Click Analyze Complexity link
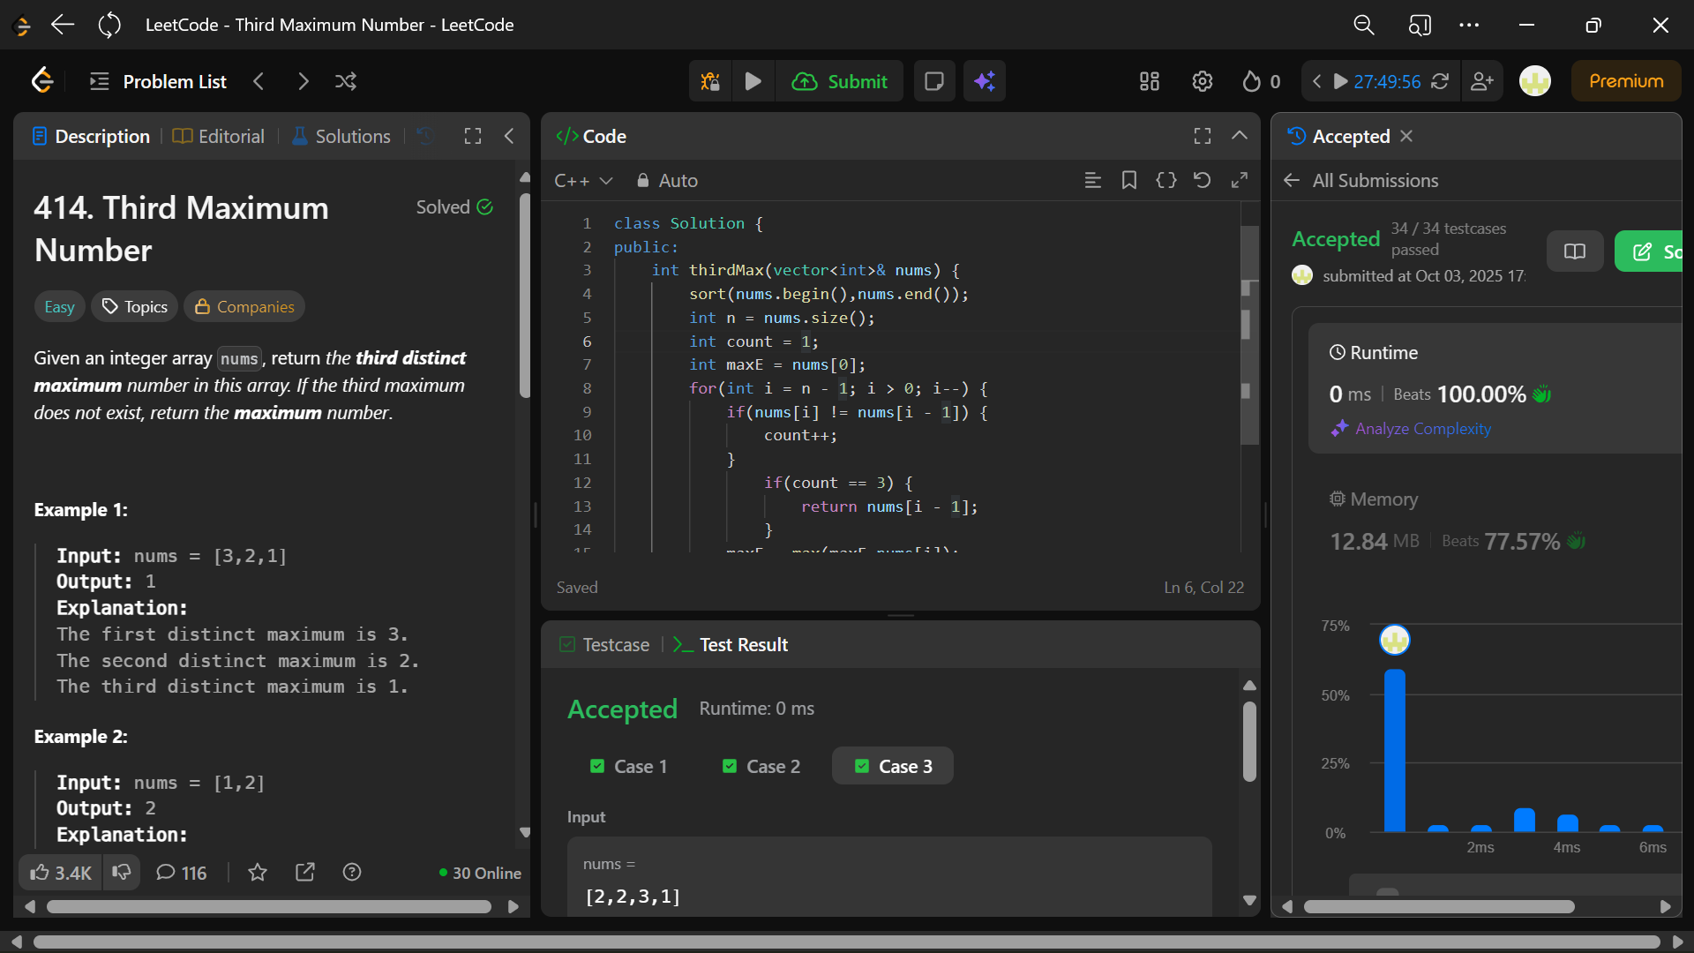Screen dimensions: 1694x953 (x=1422, y=429)
